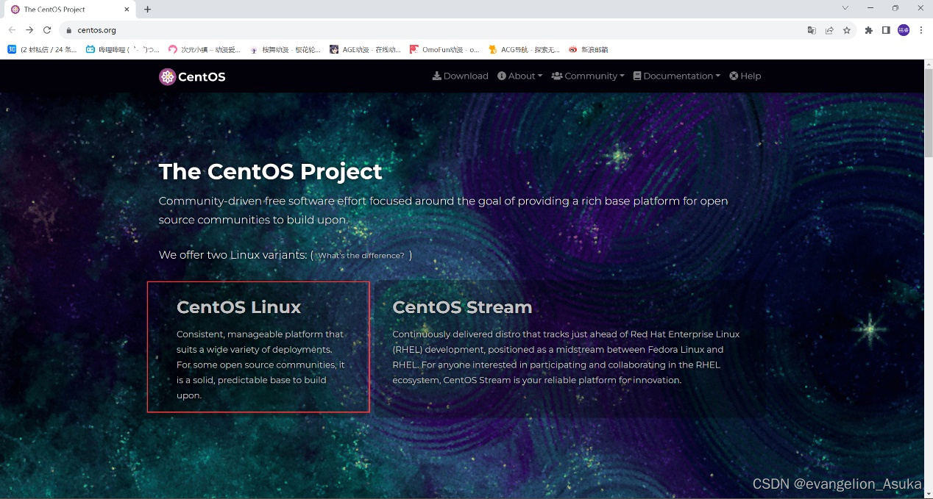Bookmark this page with the star icon

tap(847, 30)
